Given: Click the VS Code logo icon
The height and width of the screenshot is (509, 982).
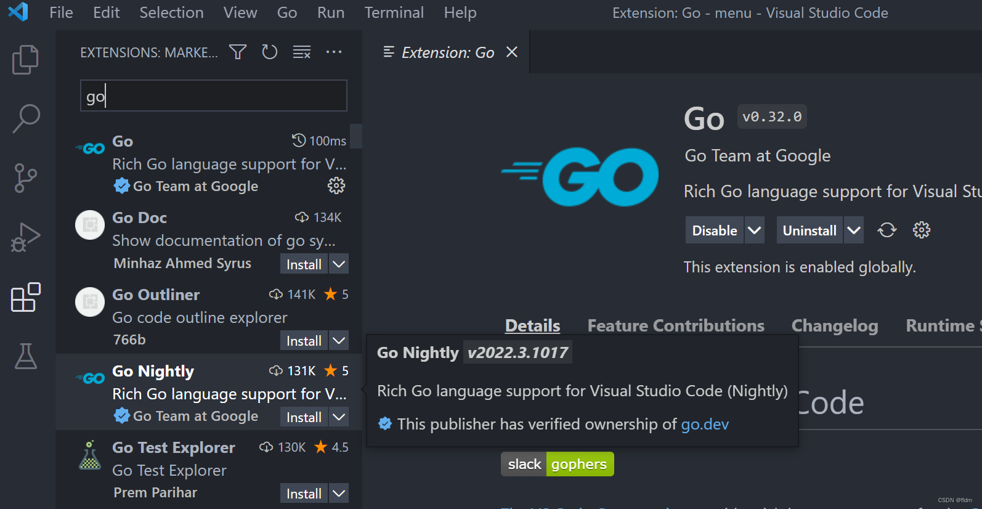Looking at the screenshot, I should pos(18,12).
